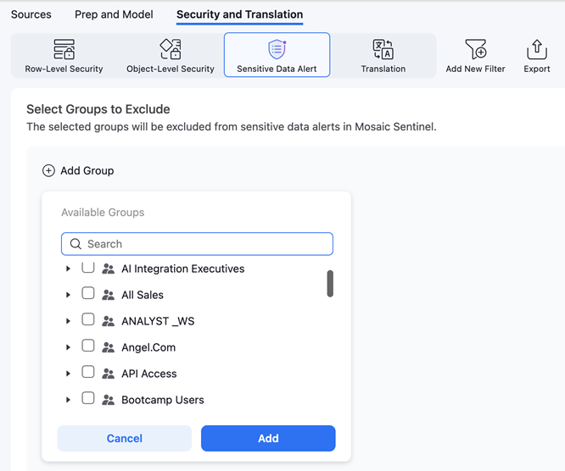565x471 pixels.
Task: Enable the Bootcamp Users checkbox
Action: coord(88,399)
